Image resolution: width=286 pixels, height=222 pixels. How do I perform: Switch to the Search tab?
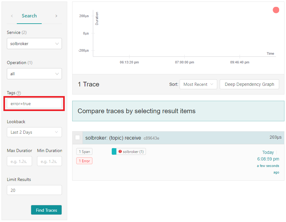tap(29, 16)
